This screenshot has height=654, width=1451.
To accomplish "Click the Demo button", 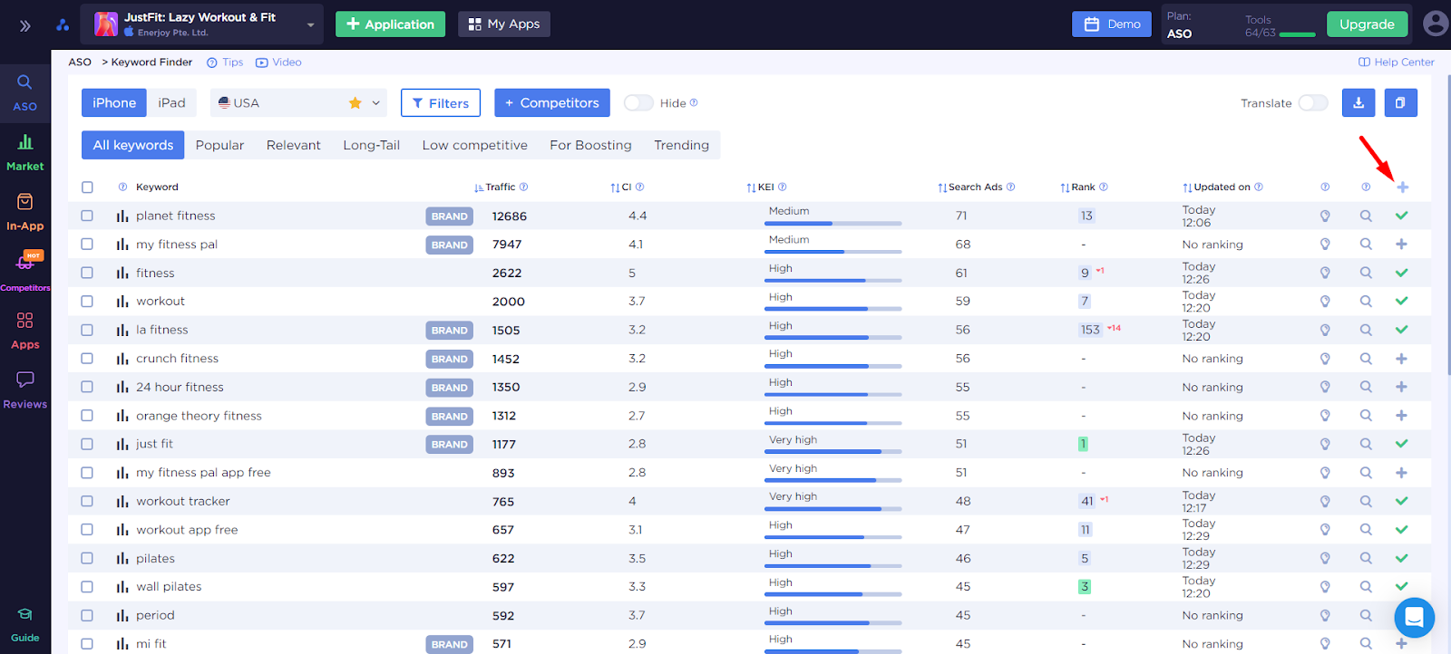I will coord(1112,24).
